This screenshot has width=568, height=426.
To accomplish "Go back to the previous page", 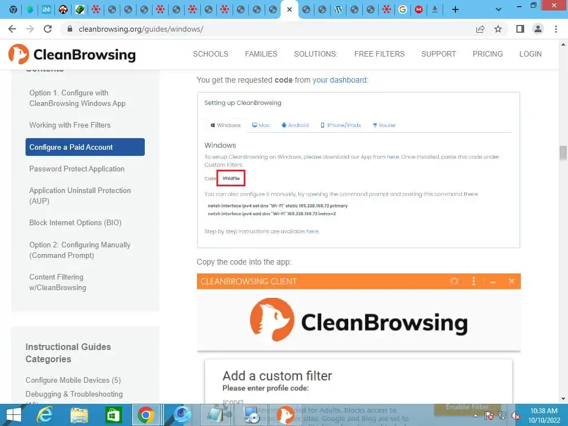I will point(12,29).
